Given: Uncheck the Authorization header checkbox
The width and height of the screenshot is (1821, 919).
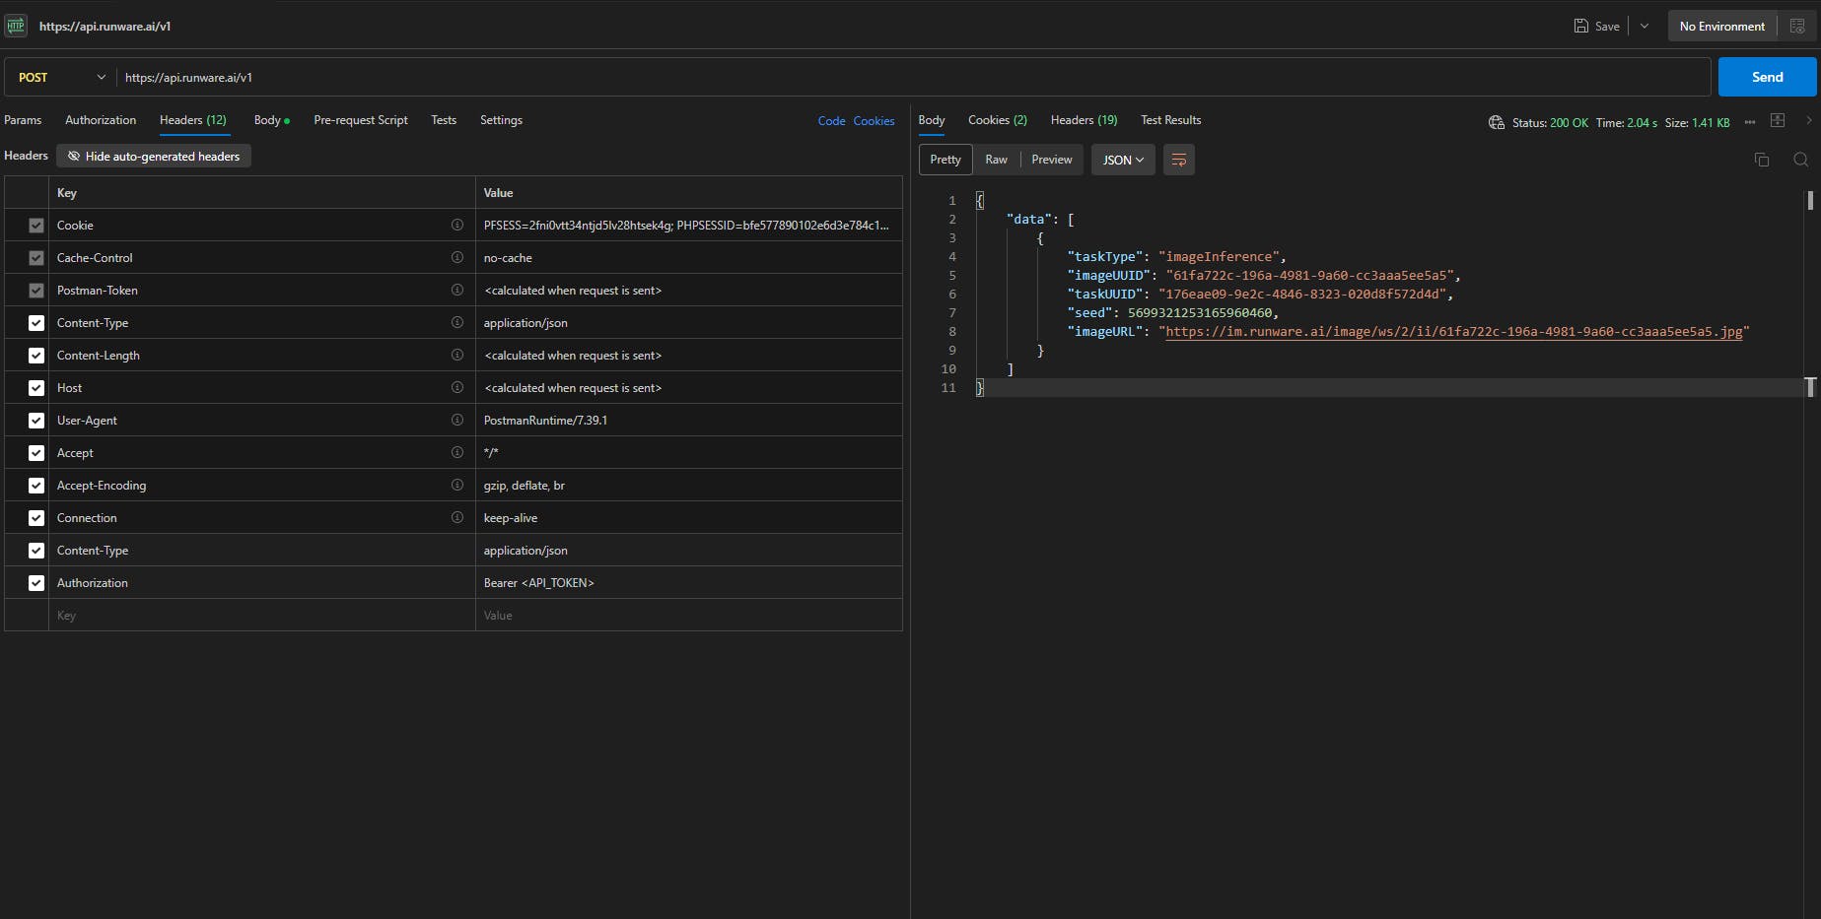Looking at the screenshot, I should coord(36,583).
